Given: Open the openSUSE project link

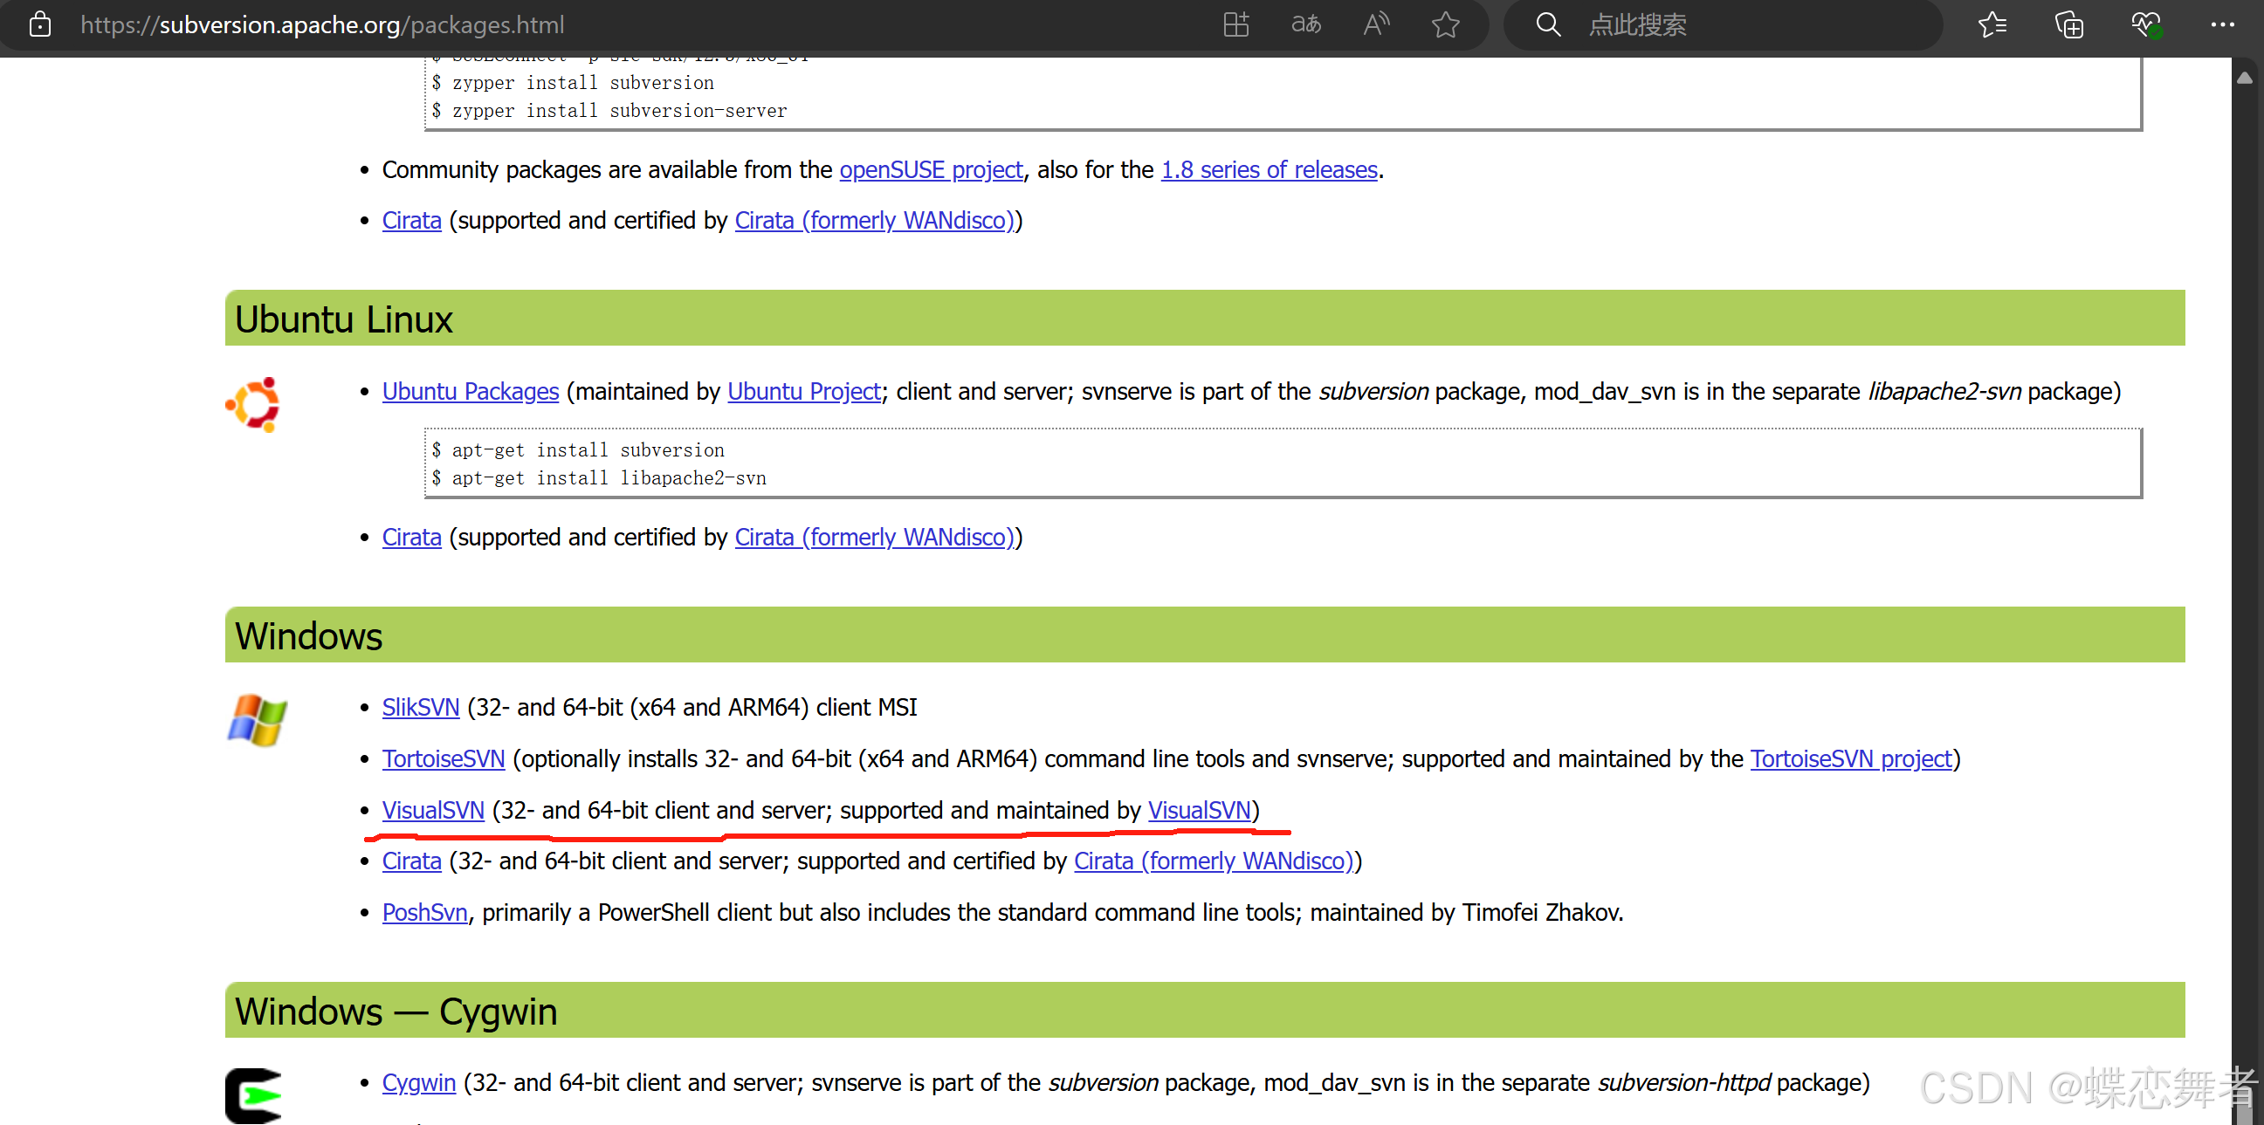Looking at the screenshot, I should pyautogui.click(x=931, y=169).
